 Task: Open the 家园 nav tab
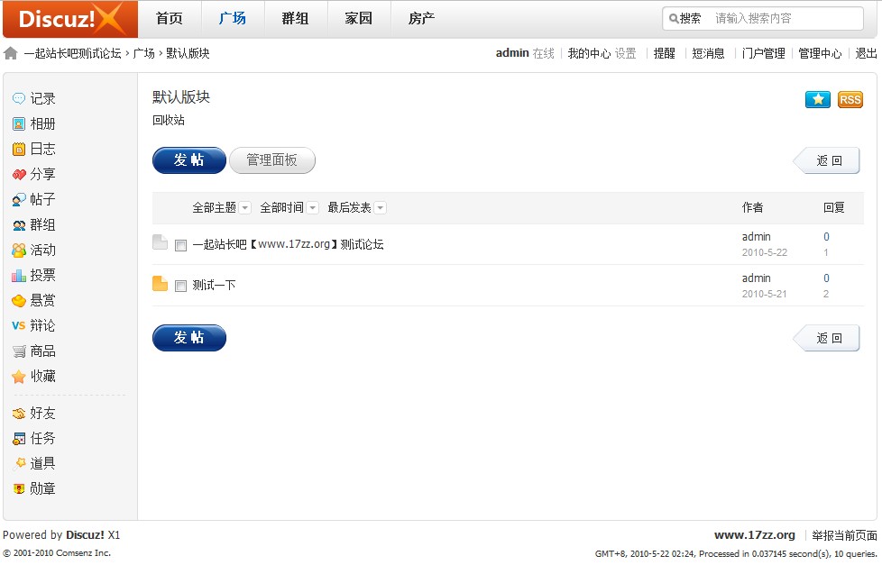pyautogui.click(x=358, y=19)
